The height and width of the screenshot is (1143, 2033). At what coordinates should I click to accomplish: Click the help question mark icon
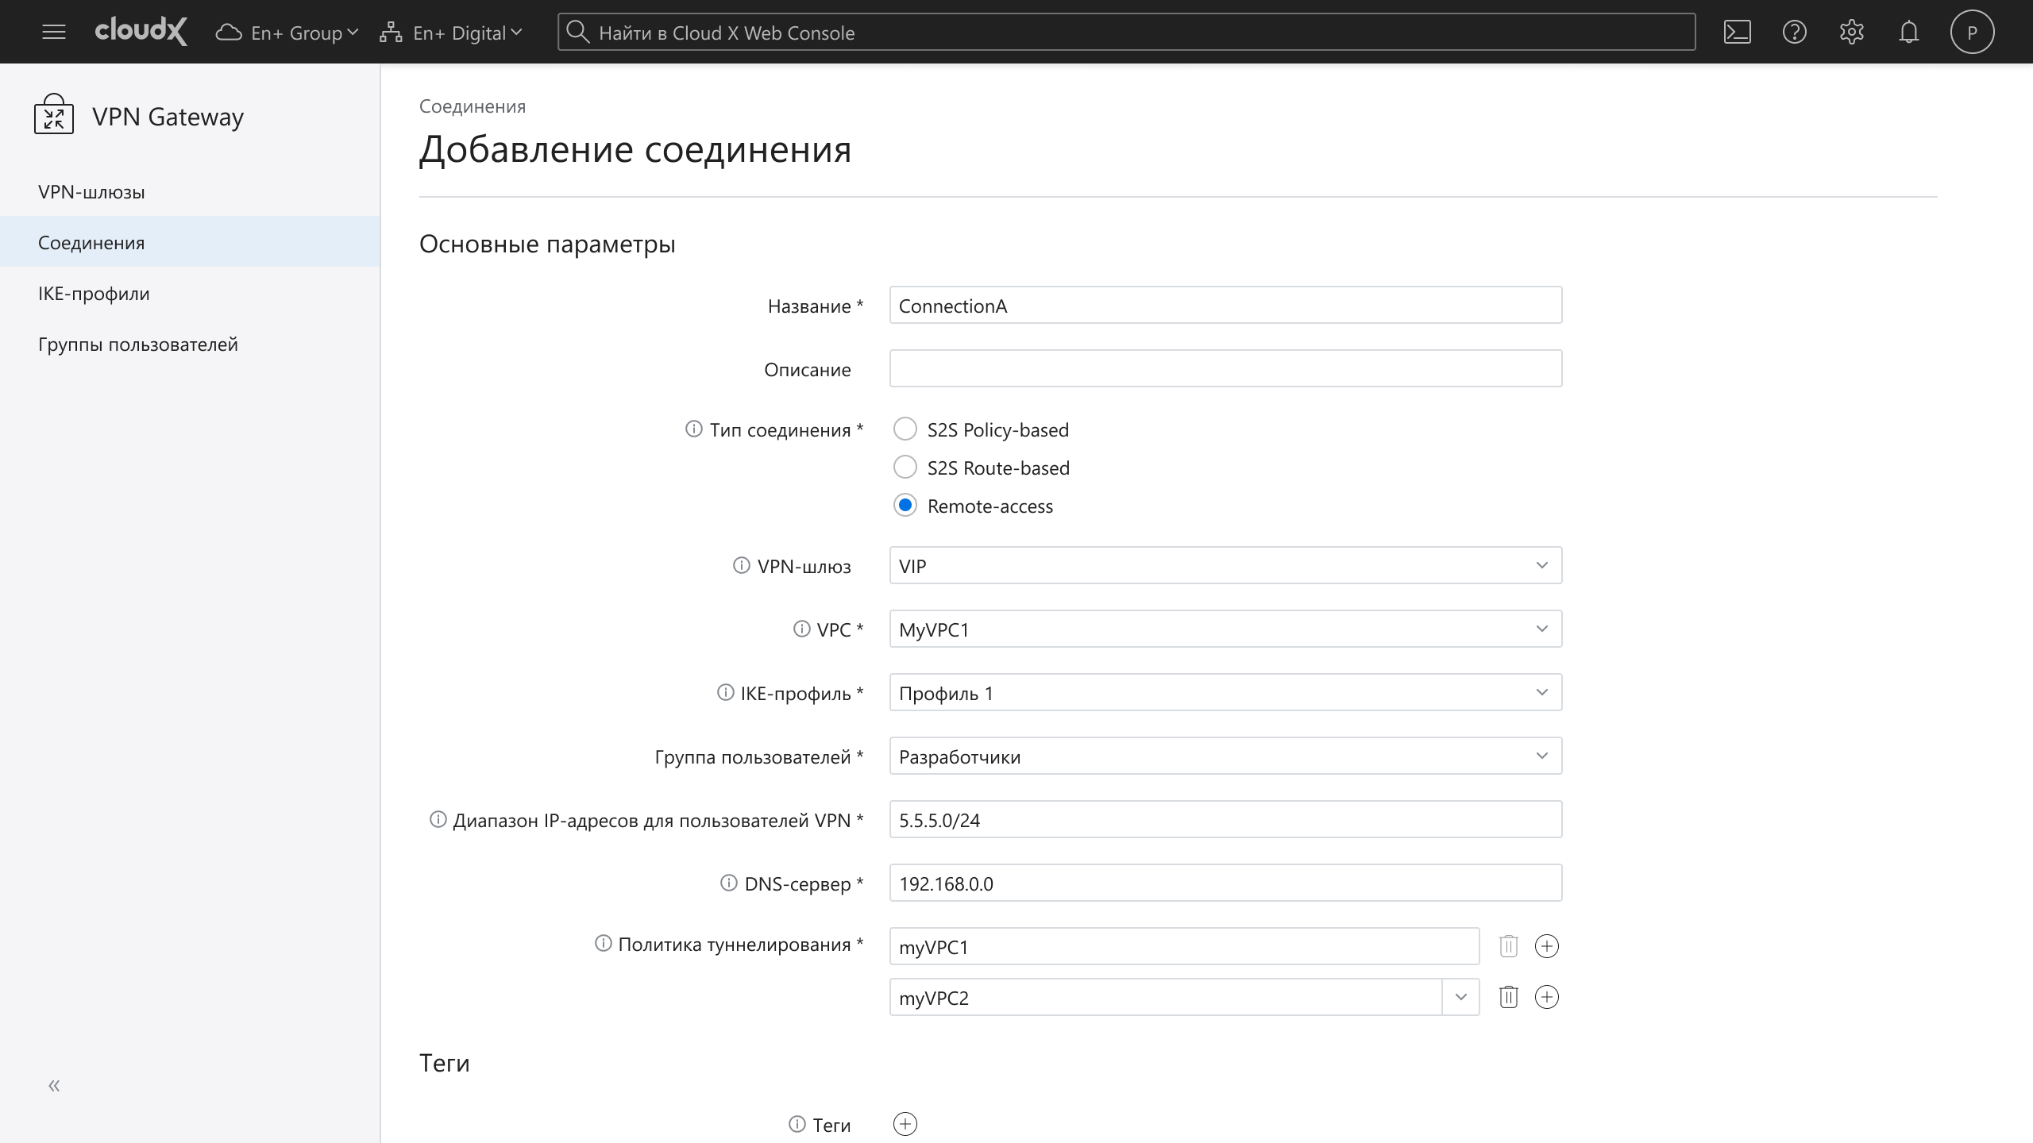coord(1794,33)
